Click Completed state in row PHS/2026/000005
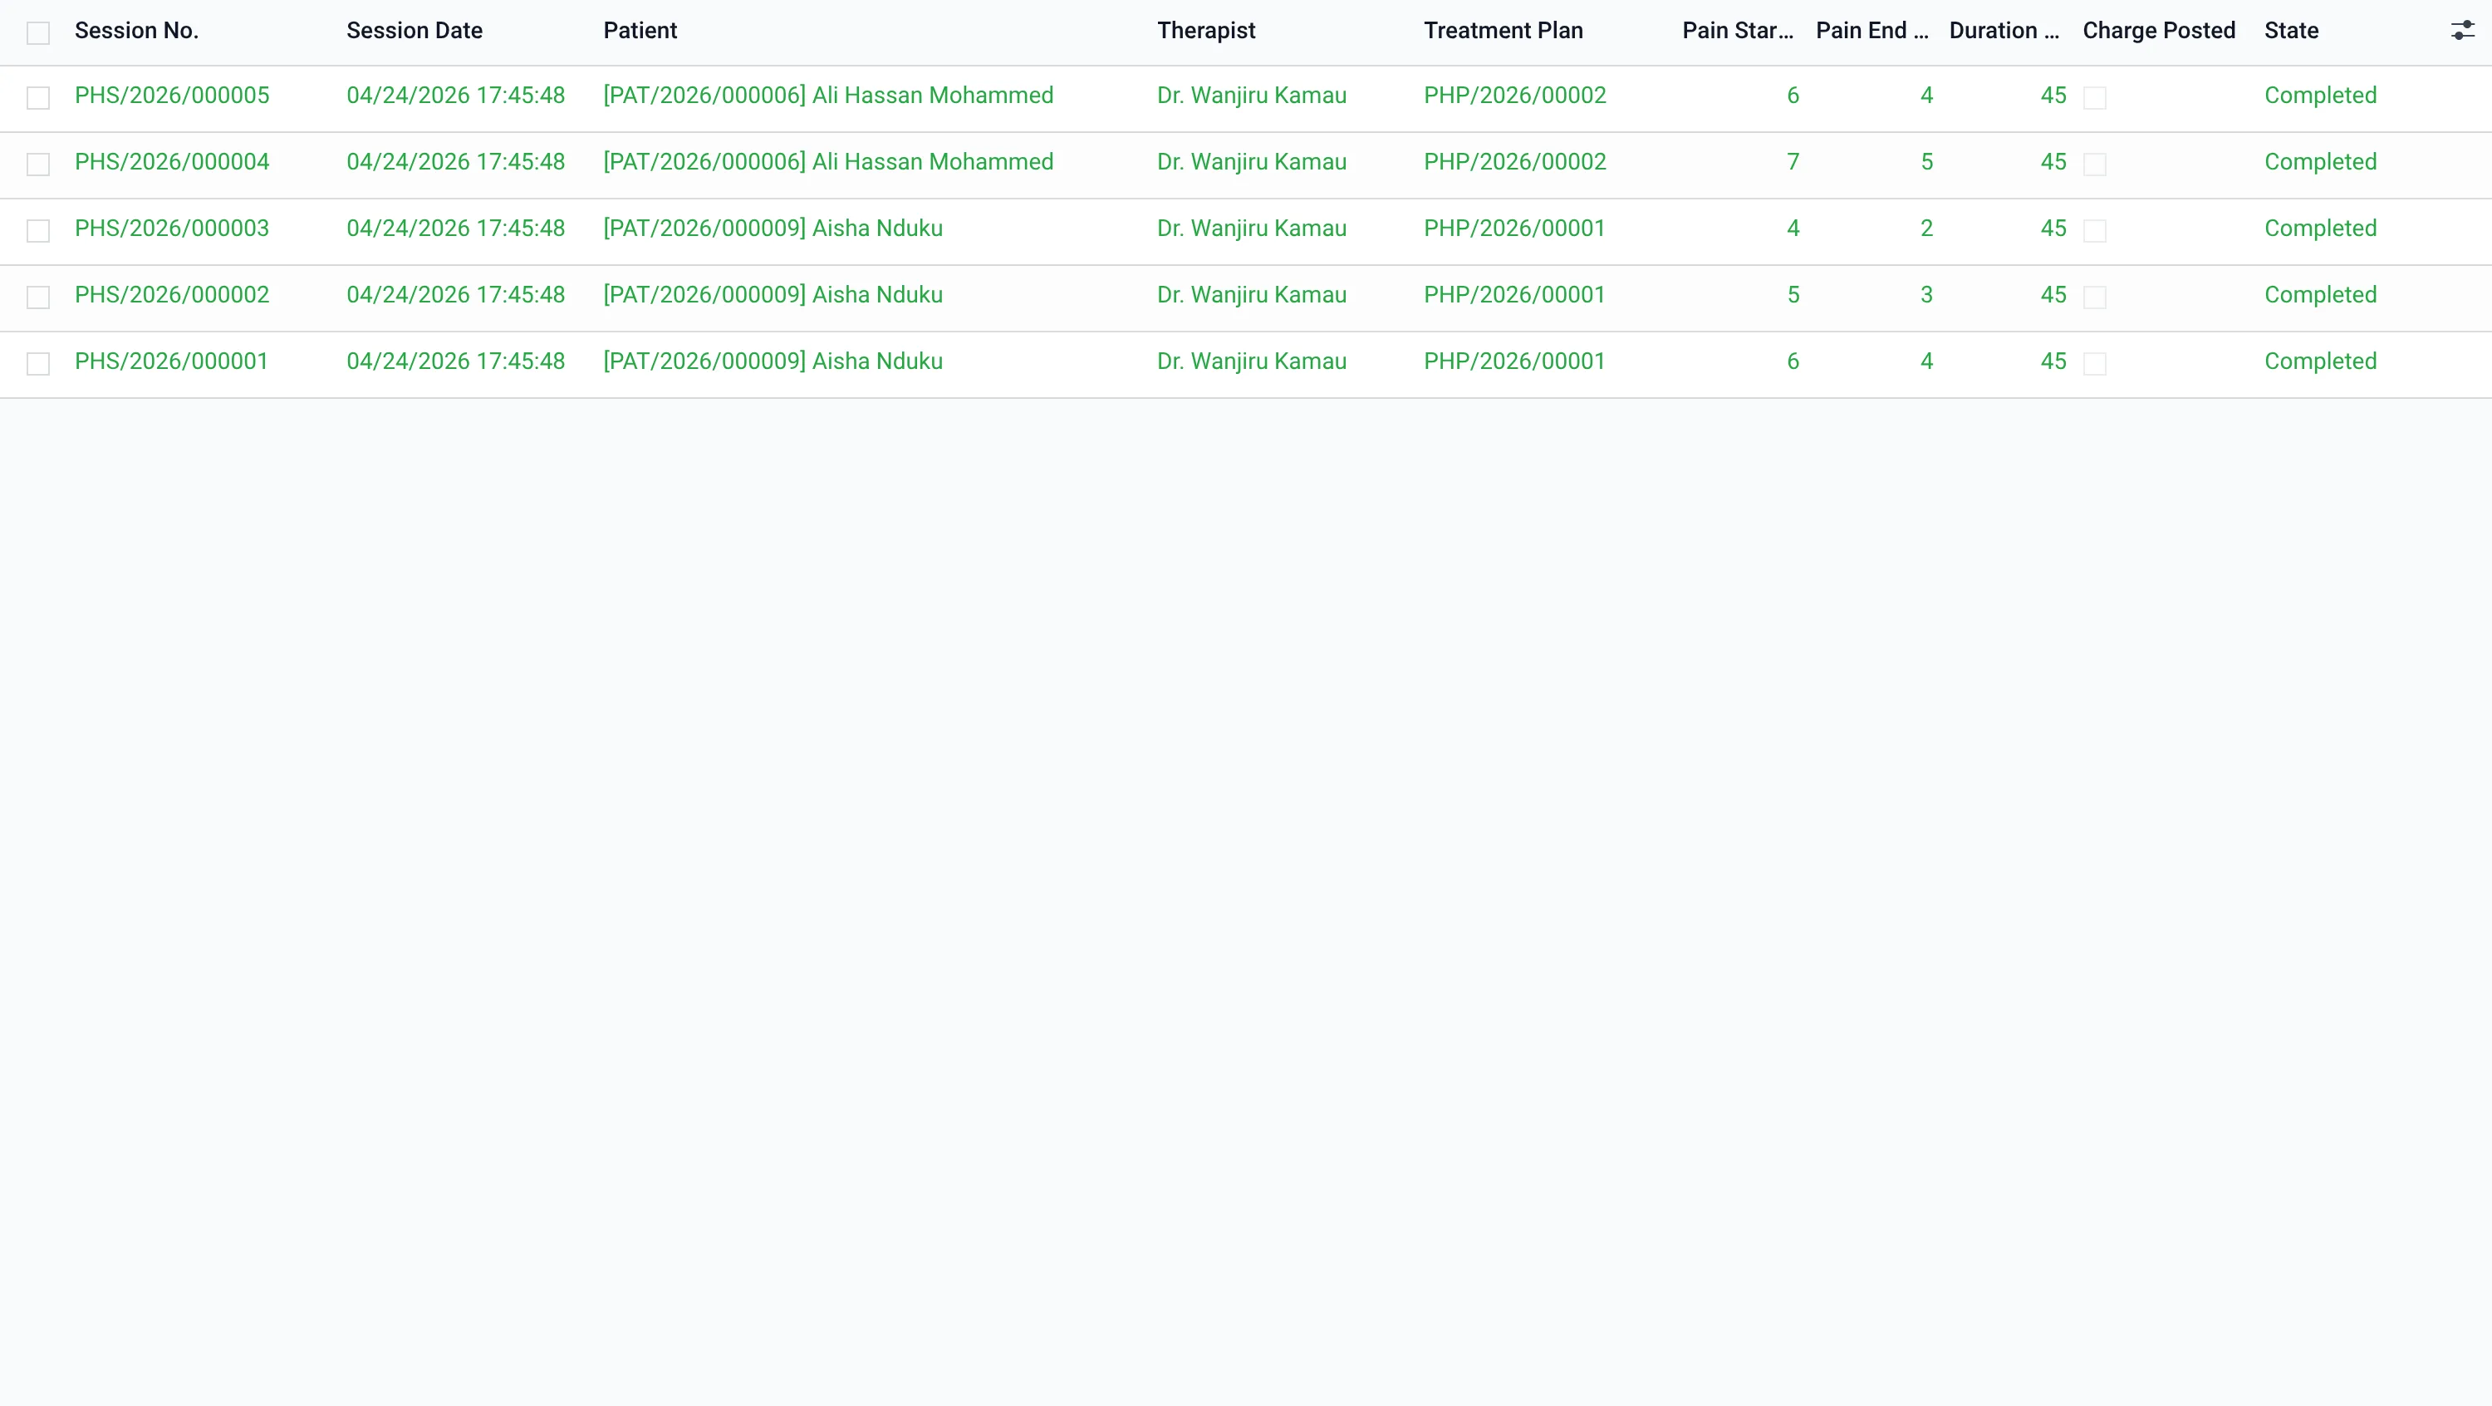Image resolution: width=2492 pixels, height=1406 pixels. [2320, 96]
